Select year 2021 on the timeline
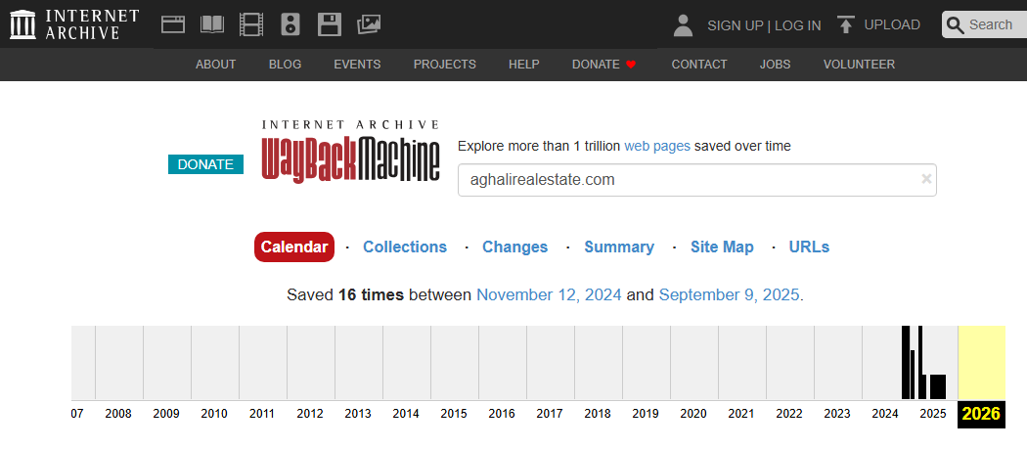The width and height of the screenshot is (1027, 449). point(741,414)
